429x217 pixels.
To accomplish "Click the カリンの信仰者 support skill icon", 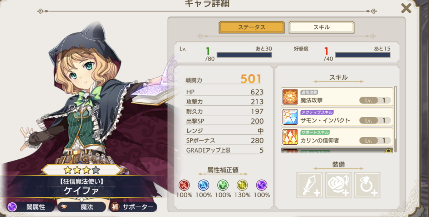I will (290, 137).
